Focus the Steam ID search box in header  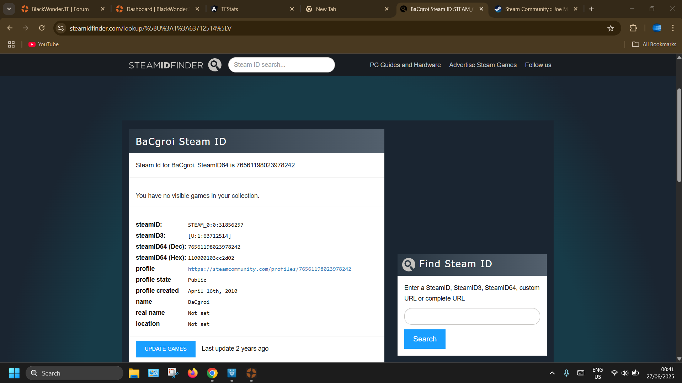pos(281,65)
